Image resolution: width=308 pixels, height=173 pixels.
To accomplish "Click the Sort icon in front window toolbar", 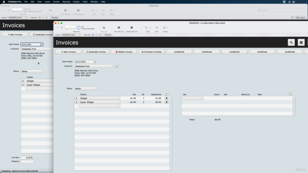I will click(x=157, y=28).
